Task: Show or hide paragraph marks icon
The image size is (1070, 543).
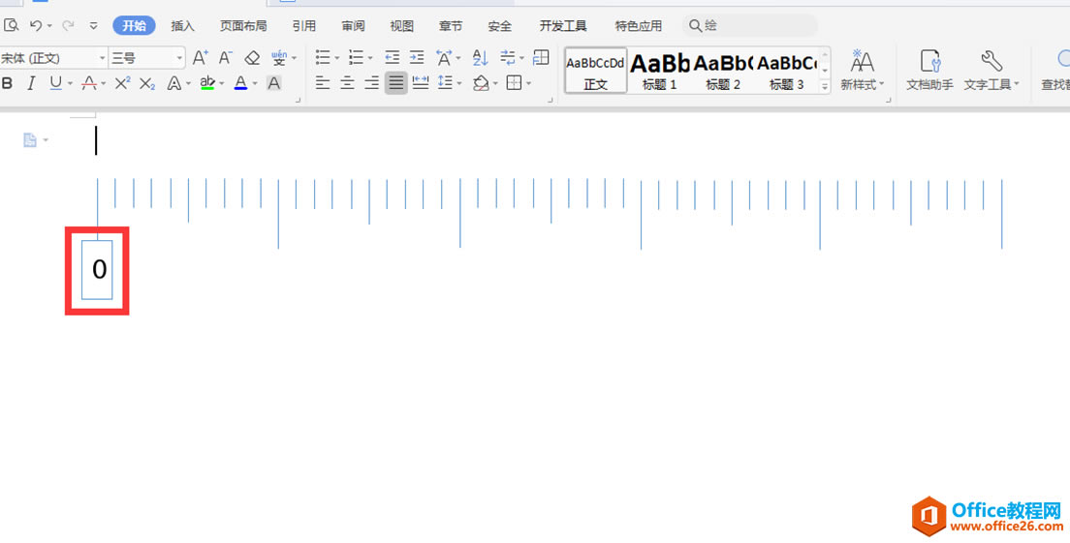Action: 507,57
